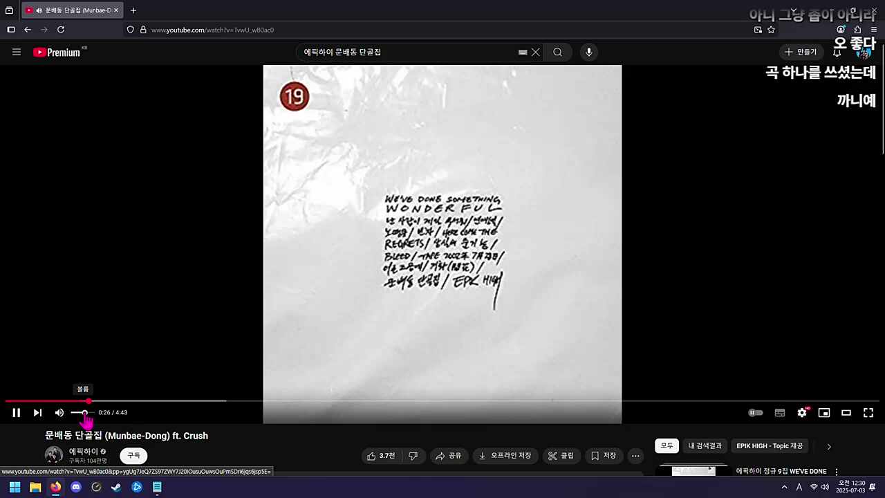The height and width of the screenshot is (498, 885).
Task: Click the 오프라인 저장 download button
Action: click(x=505, y=456)
